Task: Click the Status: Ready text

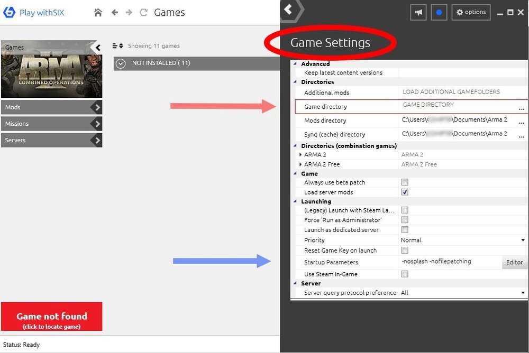Action: (21, 345)
